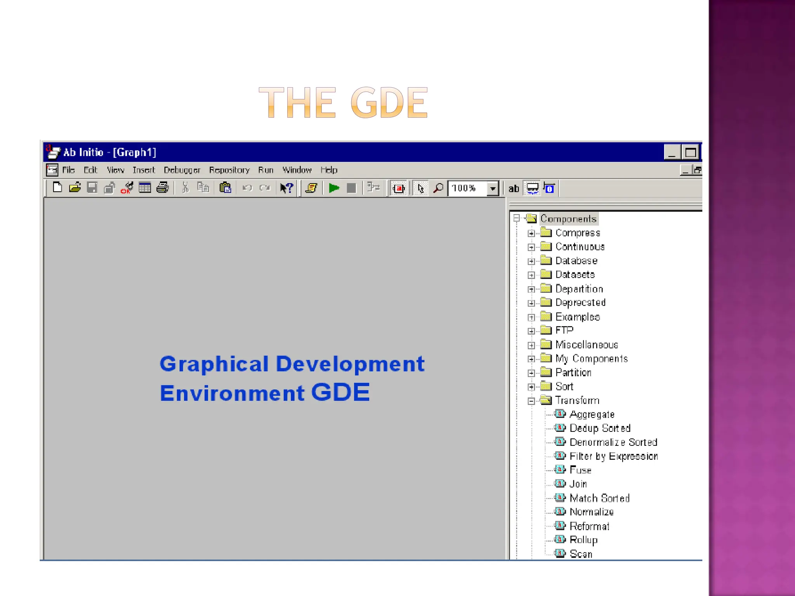Select the Reformat component
795x596 pixels.
[x=589, y=526]
